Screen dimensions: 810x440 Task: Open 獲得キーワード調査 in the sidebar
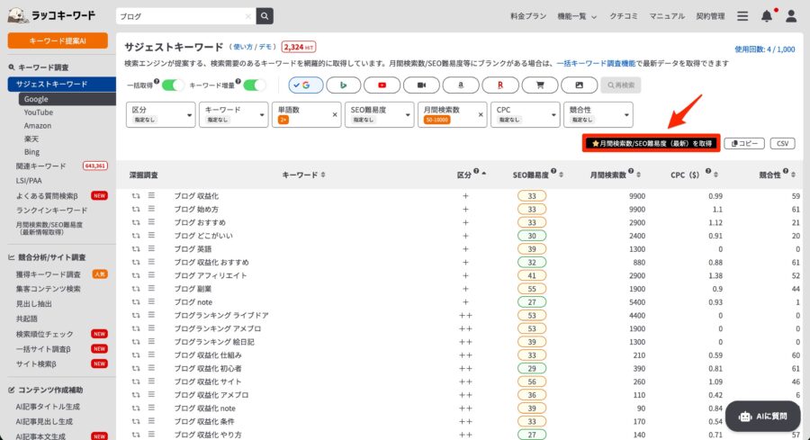coord(48,274)
